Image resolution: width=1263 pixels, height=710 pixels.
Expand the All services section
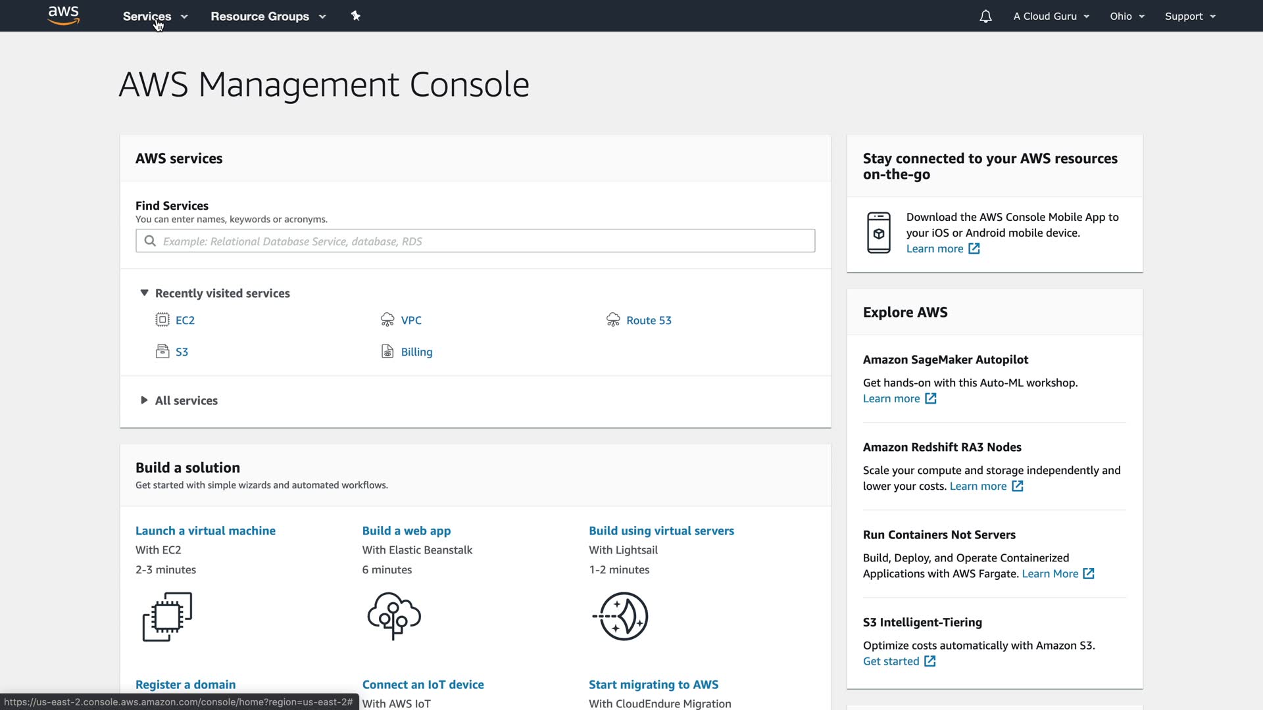coord(144,400)
